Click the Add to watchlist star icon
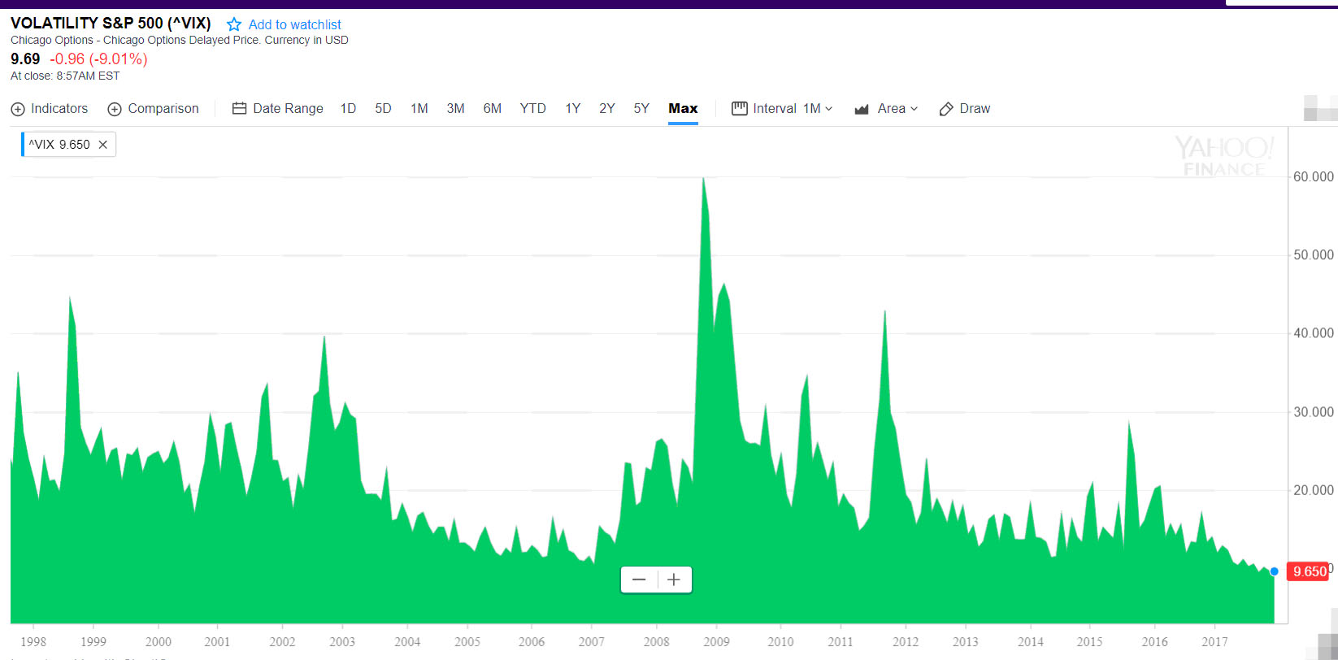 234,24
